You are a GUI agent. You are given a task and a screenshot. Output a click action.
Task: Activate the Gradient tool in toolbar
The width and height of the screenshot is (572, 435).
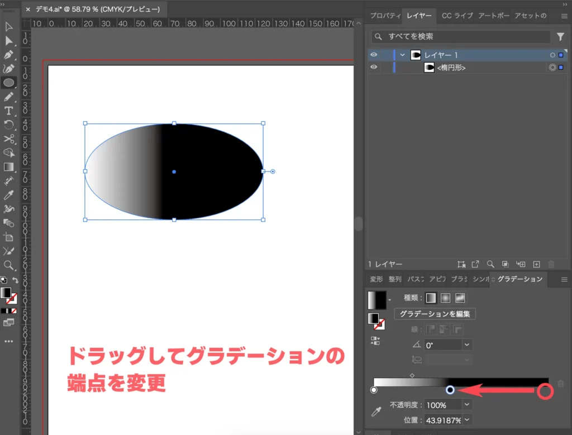(9, 167)
